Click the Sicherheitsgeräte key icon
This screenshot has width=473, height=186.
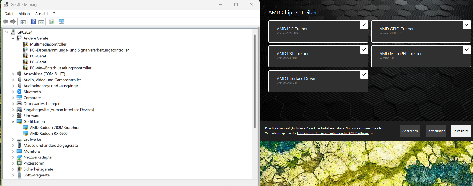coord(19,169)
